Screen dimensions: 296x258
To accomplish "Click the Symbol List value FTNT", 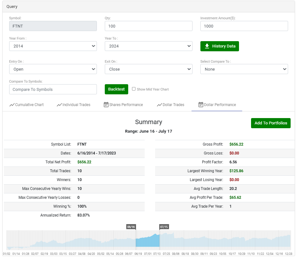I will pos(82,144).
